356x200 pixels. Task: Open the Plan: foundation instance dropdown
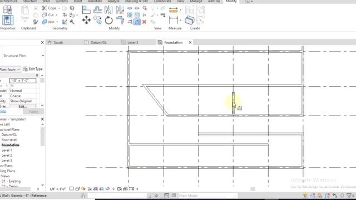pos(18,69)
